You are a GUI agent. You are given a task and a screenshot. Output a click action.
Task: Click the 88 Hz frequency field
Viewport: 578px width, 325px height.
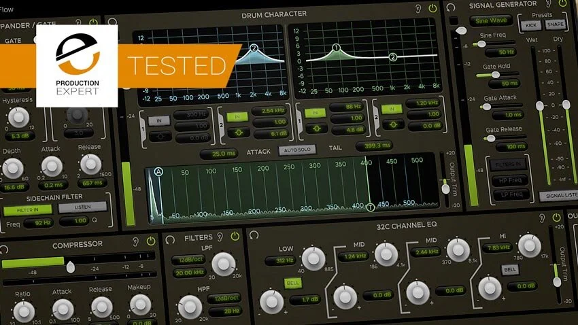click(348, 107)
